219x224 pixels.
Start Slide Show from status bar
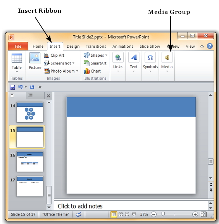134,214
